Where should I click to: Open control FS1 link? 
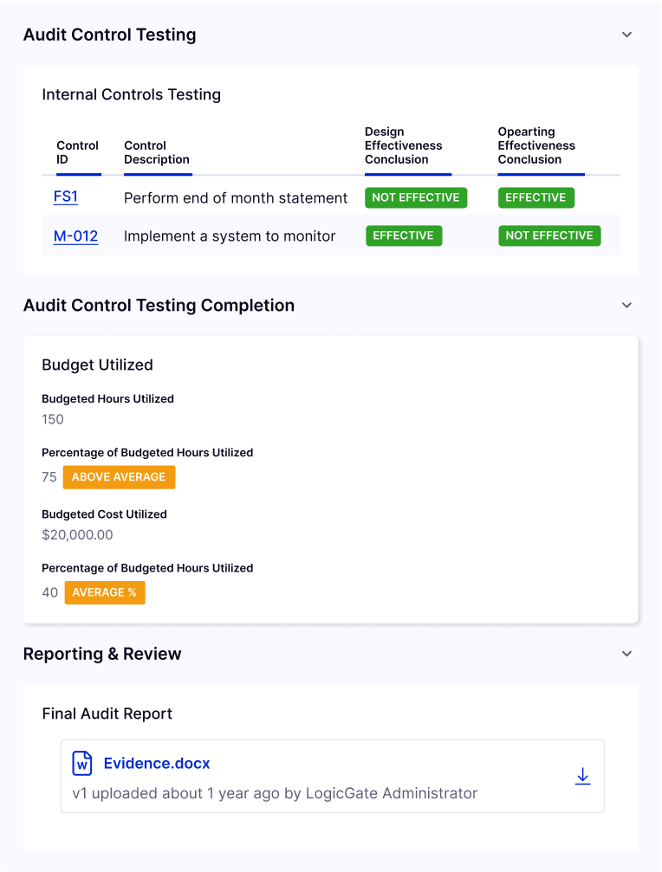[66, 197]
